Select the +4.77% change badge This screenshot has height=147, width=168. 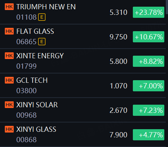coord(148,135)
